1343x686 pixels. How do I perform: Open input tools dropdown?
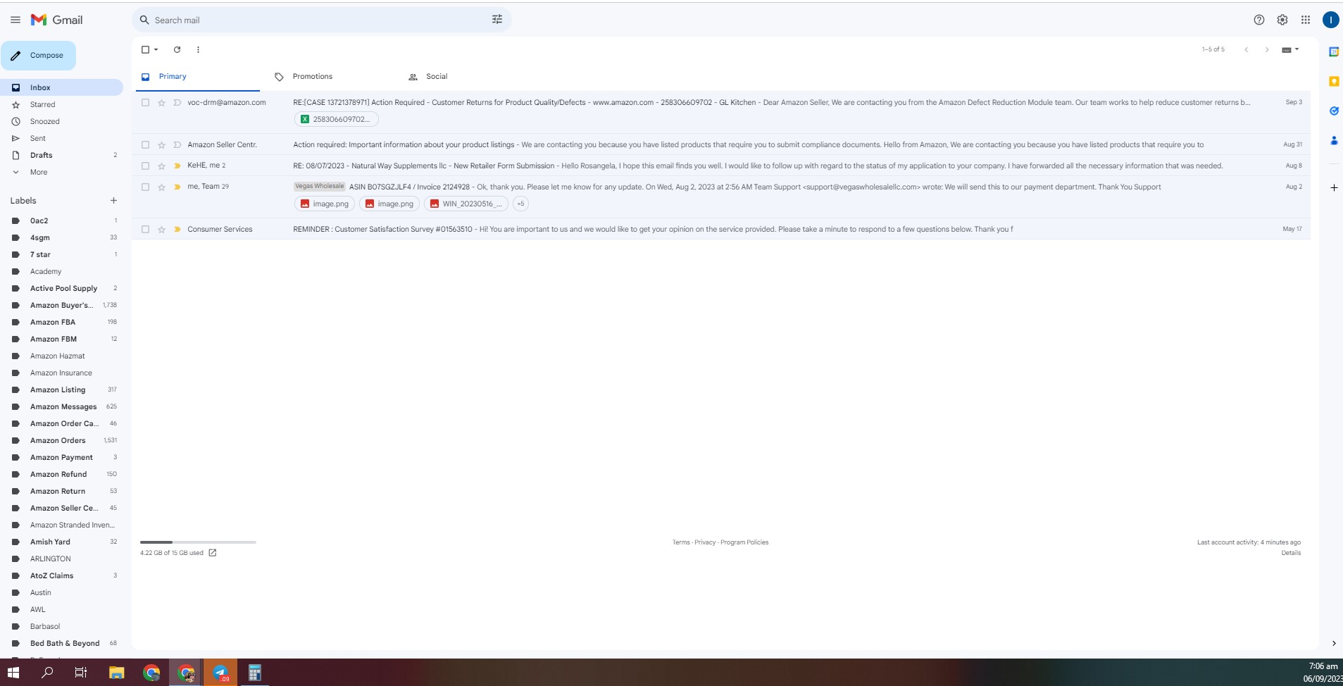pos(1290,49)
